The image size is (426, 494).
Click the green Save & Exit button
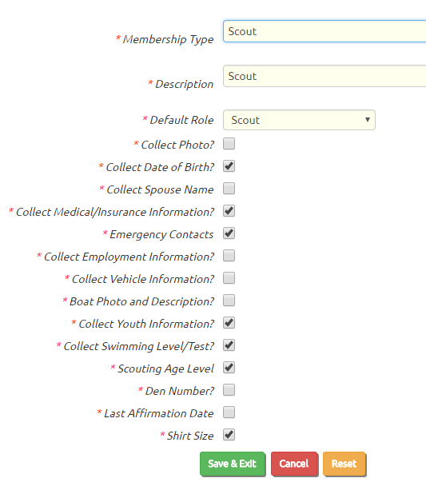coord(233,464)
